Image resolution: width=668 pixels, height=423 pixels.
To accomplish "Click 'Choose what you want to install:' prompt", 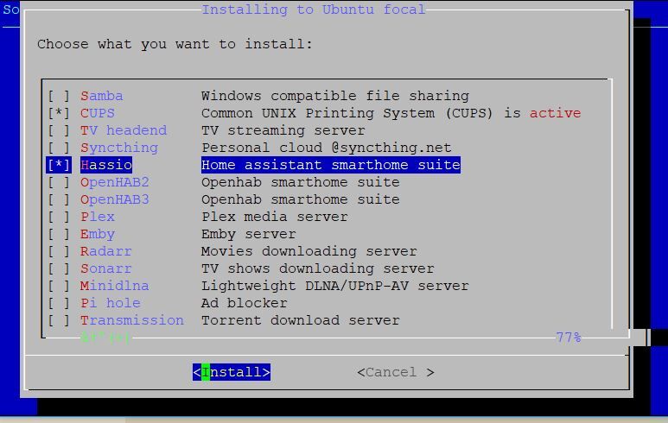I will tap(175, 44).
